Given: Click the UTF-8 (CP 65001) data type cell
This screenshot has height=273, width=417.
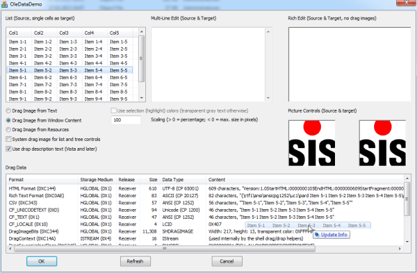Looking at the screenshot, I should click(181, 188).
